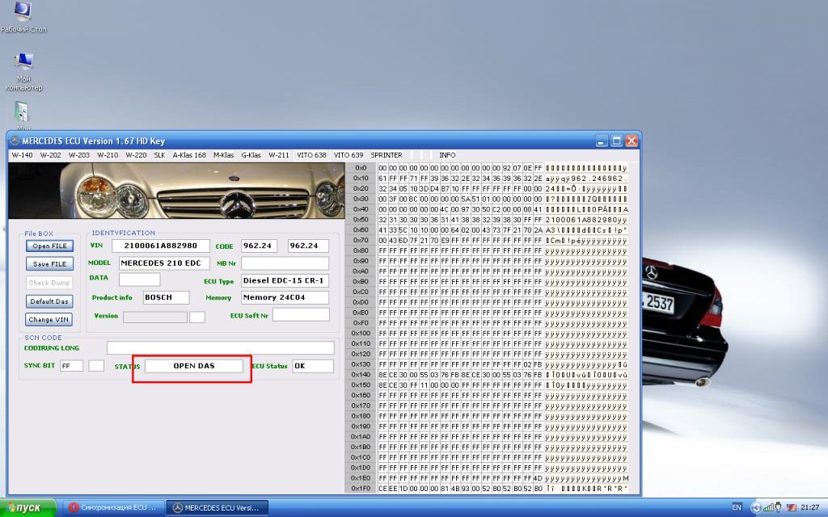Select the Product info field BOSCH

[x=167, y=297]
